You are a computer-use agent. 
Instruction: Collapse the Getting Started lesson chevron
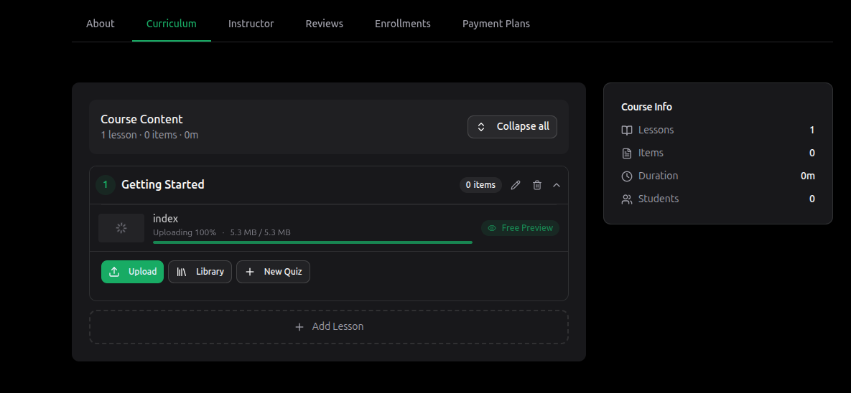(557, 185)
